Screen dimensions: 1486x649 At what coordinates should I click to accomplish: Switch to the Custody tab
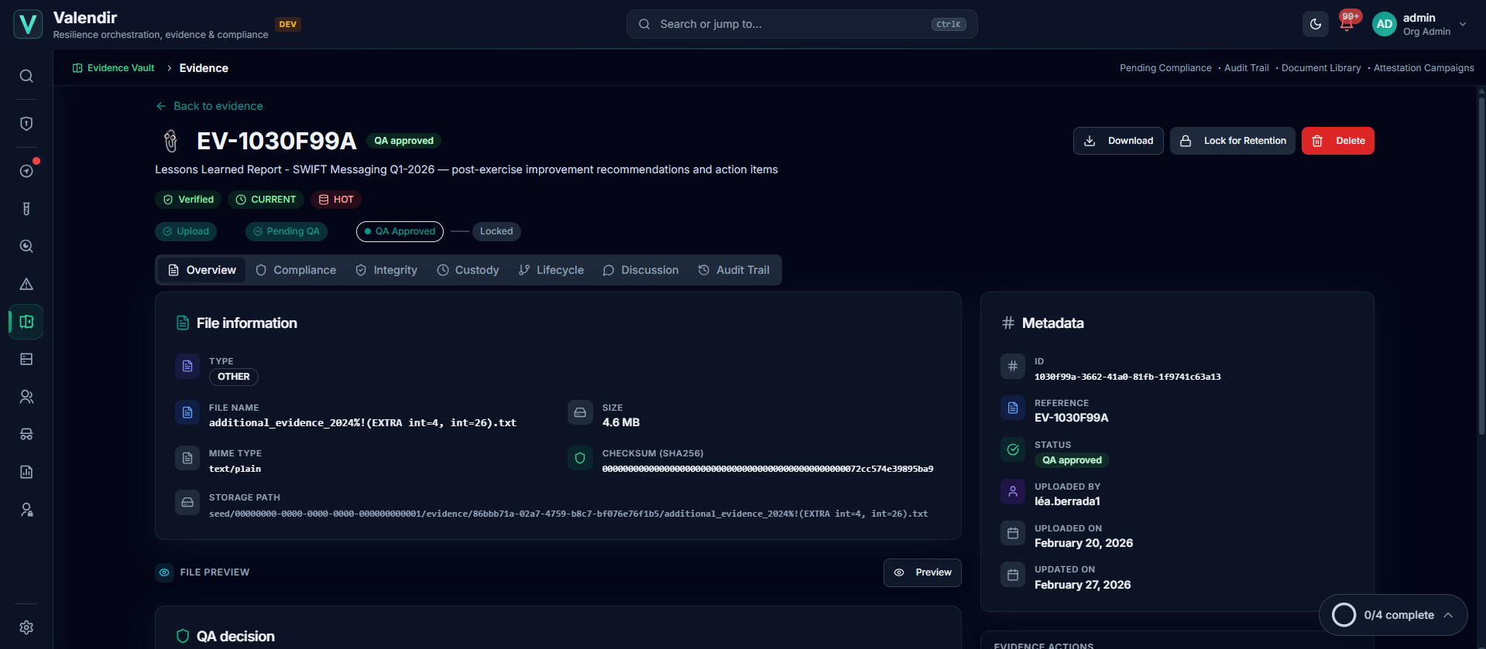468,270
